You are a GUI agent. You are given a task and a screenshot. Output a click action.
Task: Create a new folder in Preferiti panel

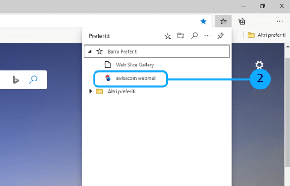[x=181, y=36]
